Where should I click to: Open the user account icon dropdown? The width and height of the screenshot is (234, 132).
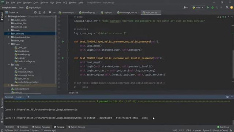185,7
